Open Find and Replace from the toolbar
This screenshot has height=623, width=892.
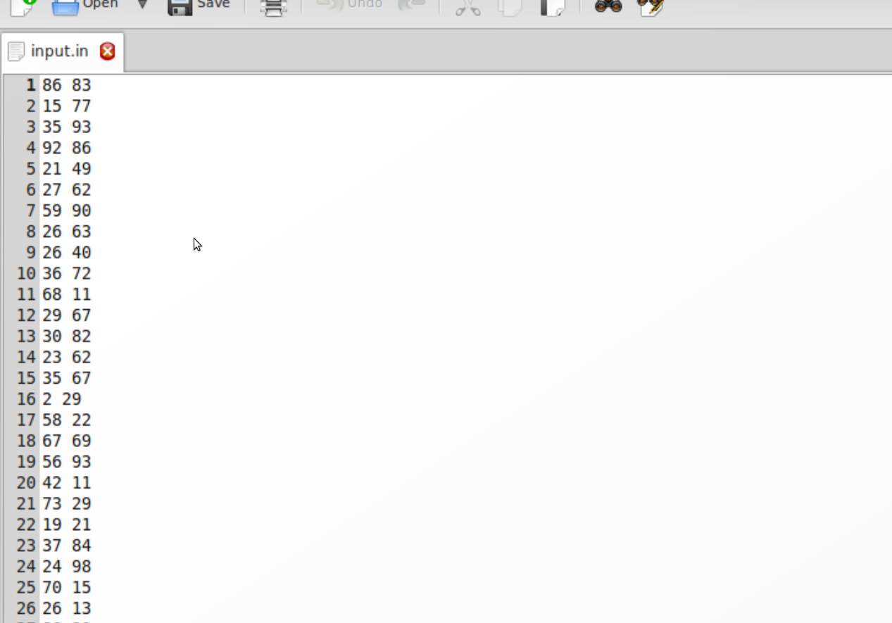651,7
